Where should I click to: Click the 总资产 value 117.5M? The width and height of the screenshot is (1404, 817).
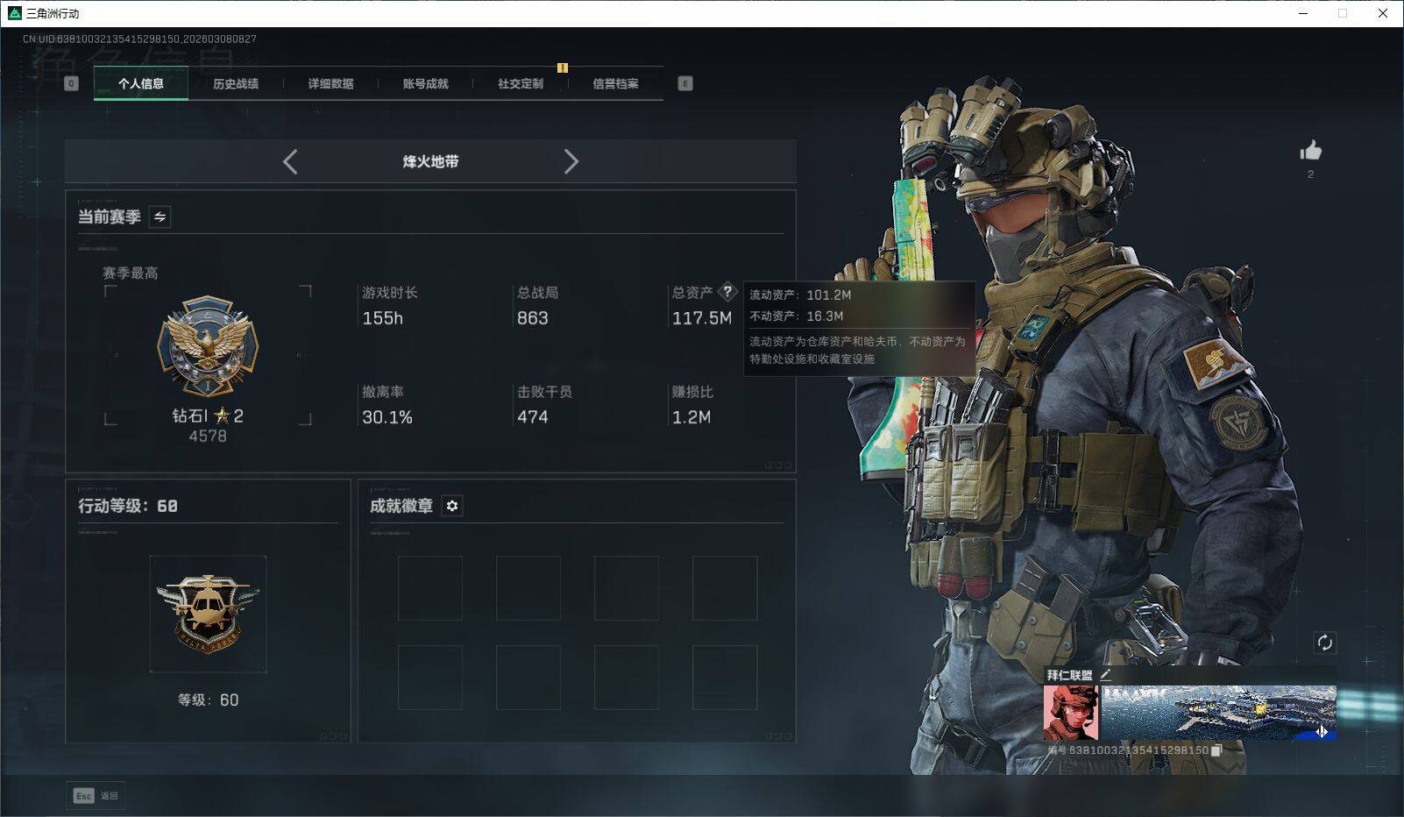[702, 318]
